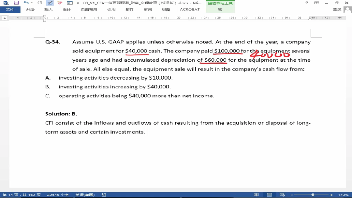Switch to Print Layout view
352x198 pixels.
(x=270, y=195)
